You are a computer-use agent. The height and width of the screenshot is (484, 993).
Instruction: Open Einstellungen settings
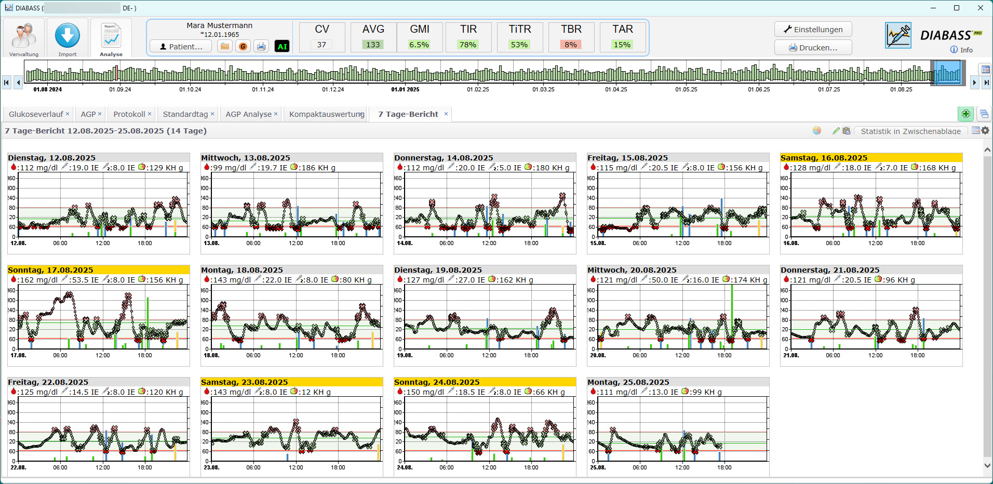tap(813, 30)
